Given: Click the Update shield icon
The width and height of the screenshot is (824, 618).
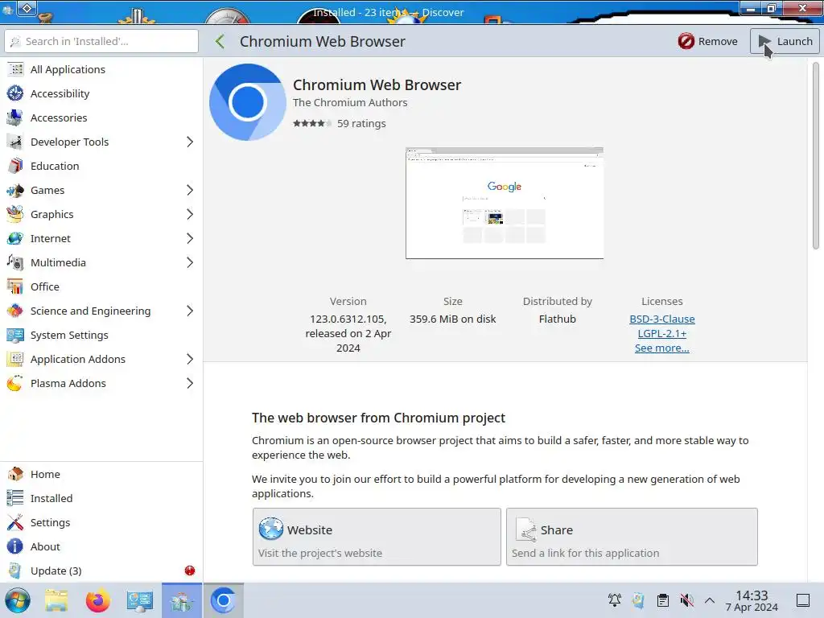Looking at the screenshot, I should click(x=15, y=571).
